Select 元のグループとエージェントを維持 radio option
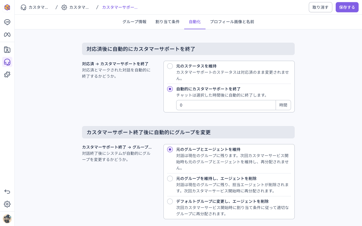This screenshot has width=362, height=226. click(170, 149)
